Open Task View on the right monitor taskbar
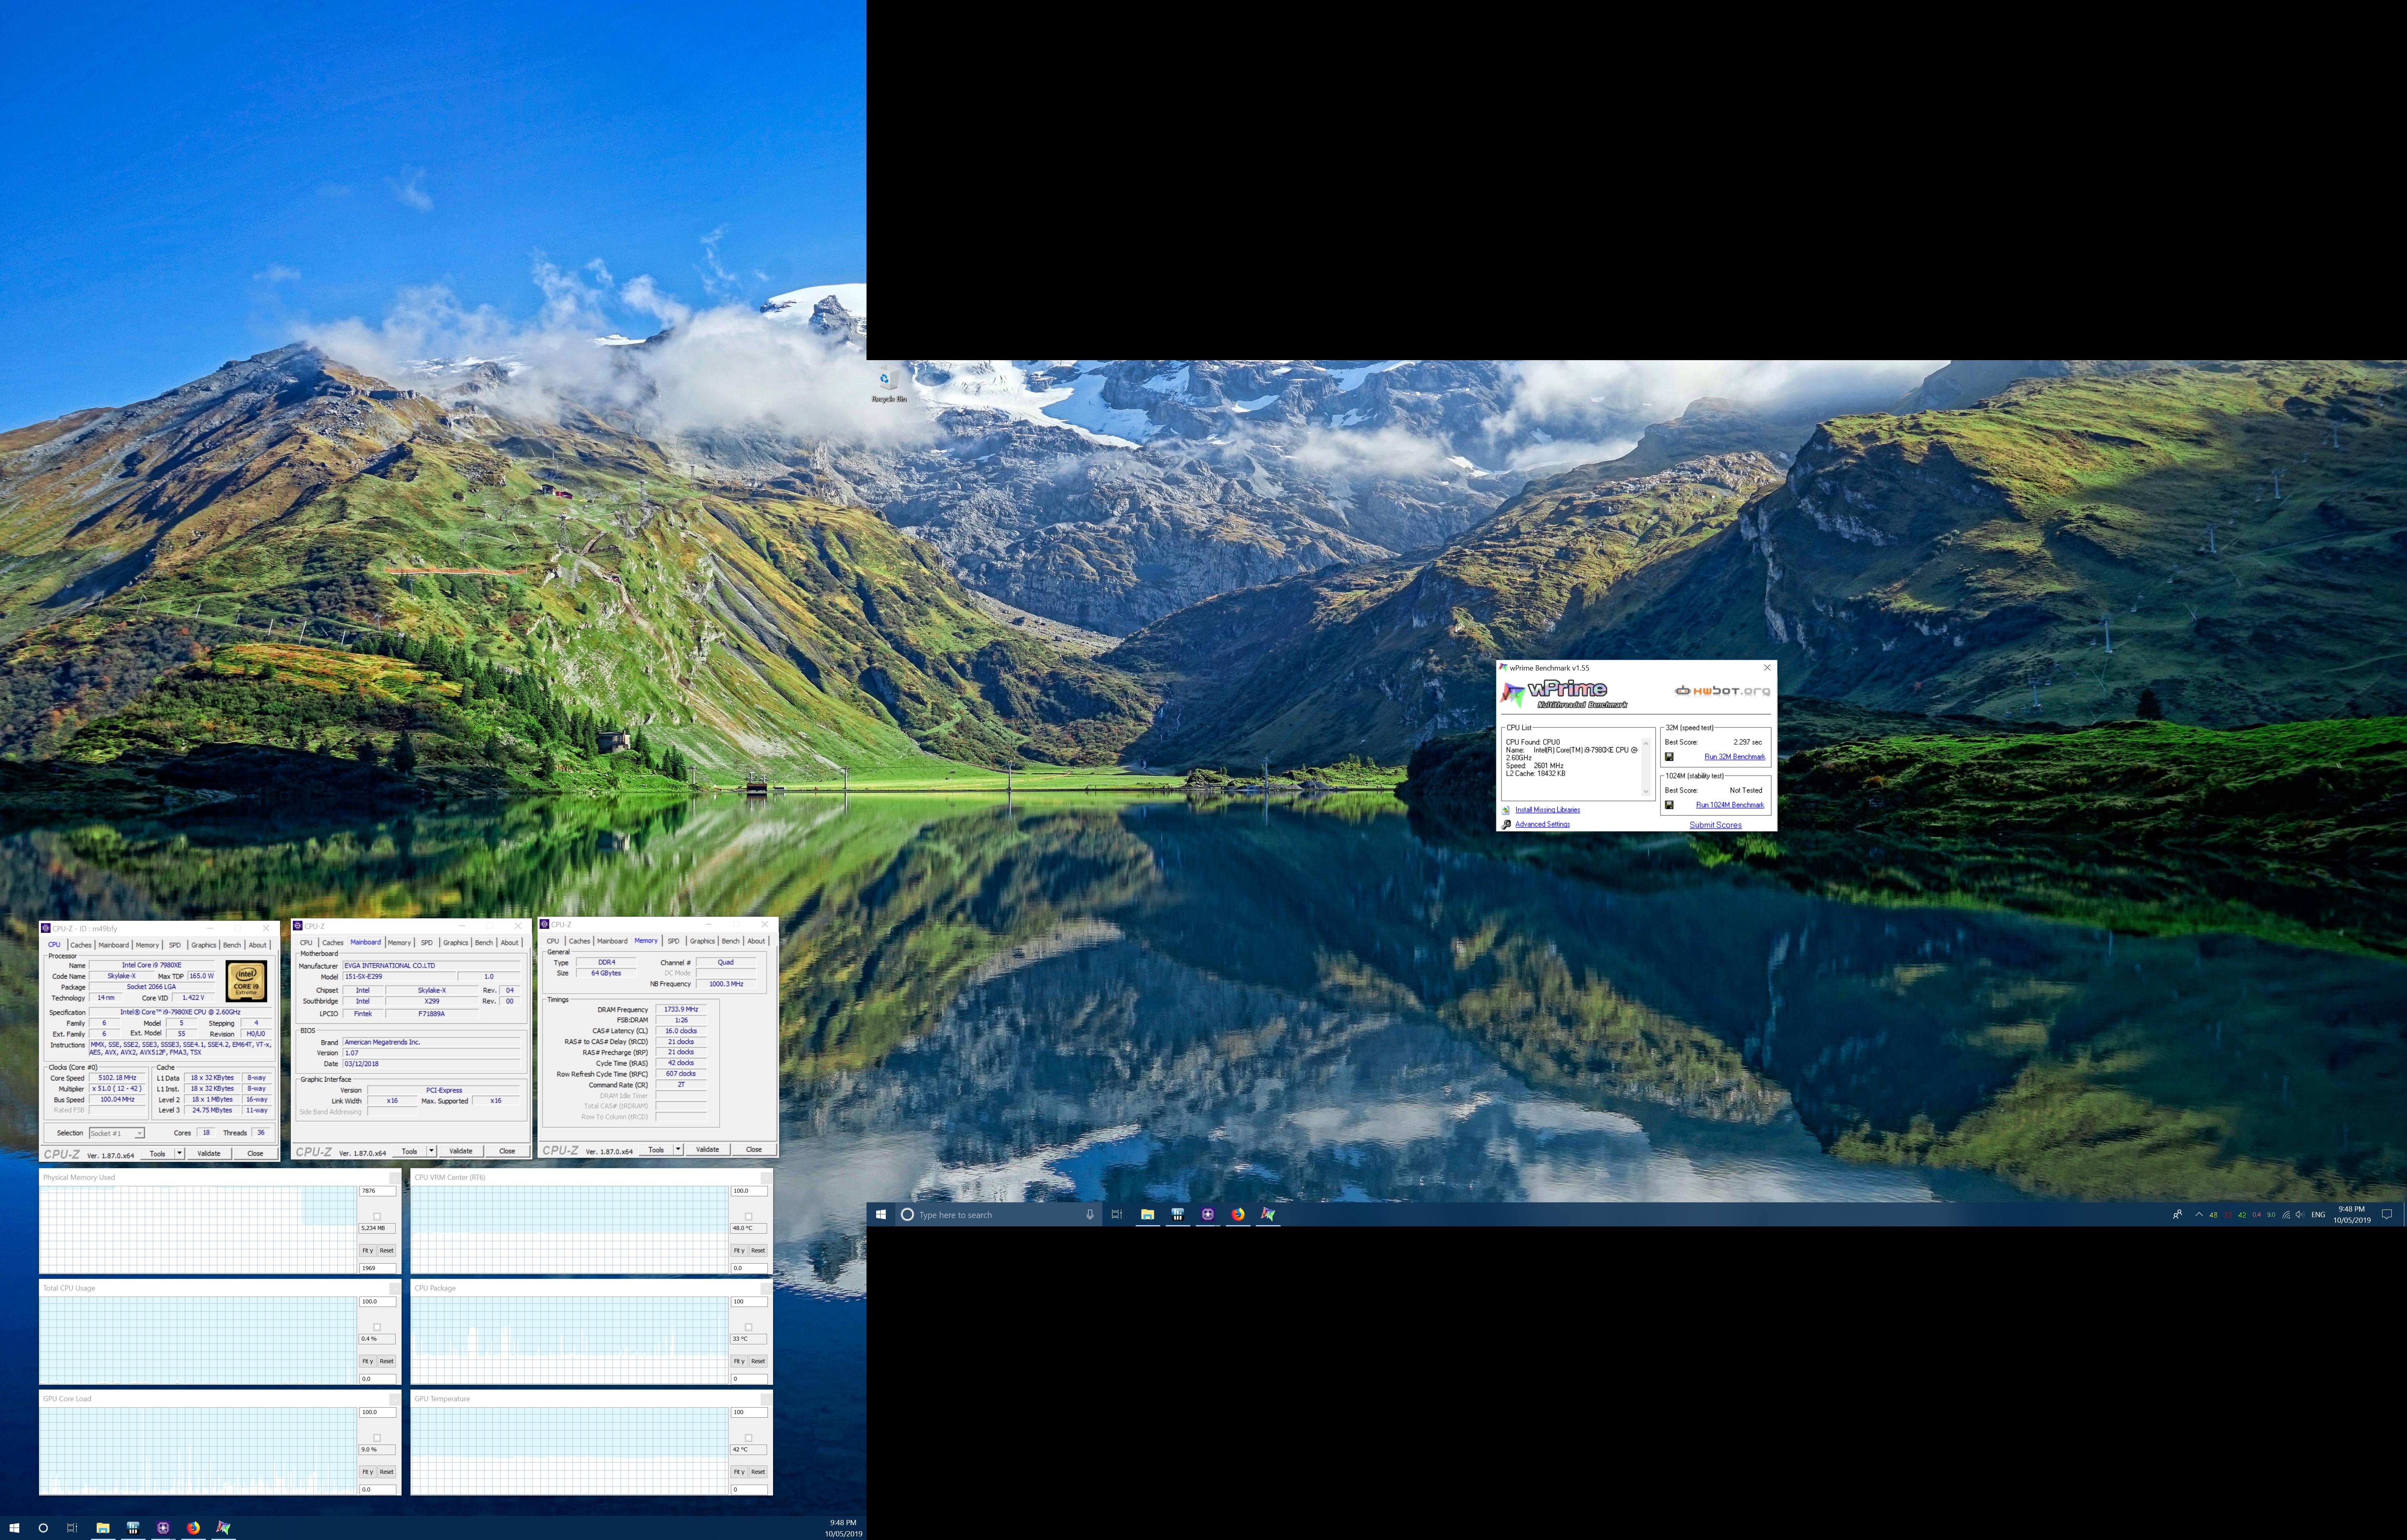 pos(1117,1214)
